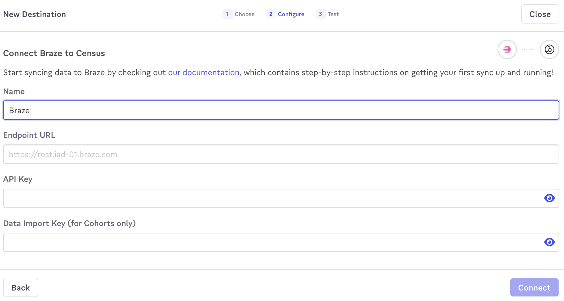Click the API Key text box
Viewport: 564px width, 301px height.
pos(273,198)
